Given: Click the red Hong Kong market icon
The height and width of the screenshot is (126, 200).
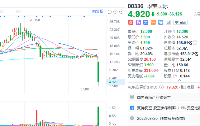Looking at the screenshot, I should 131,22.
